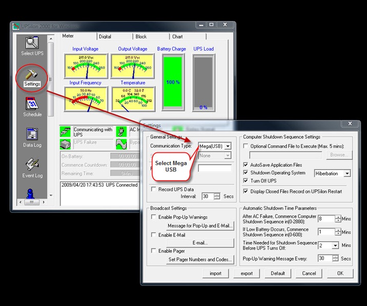Click the Bypass waveform status icon
This screenshot has width=367, height=306.
pyautogui.click(x=121, y=144)
